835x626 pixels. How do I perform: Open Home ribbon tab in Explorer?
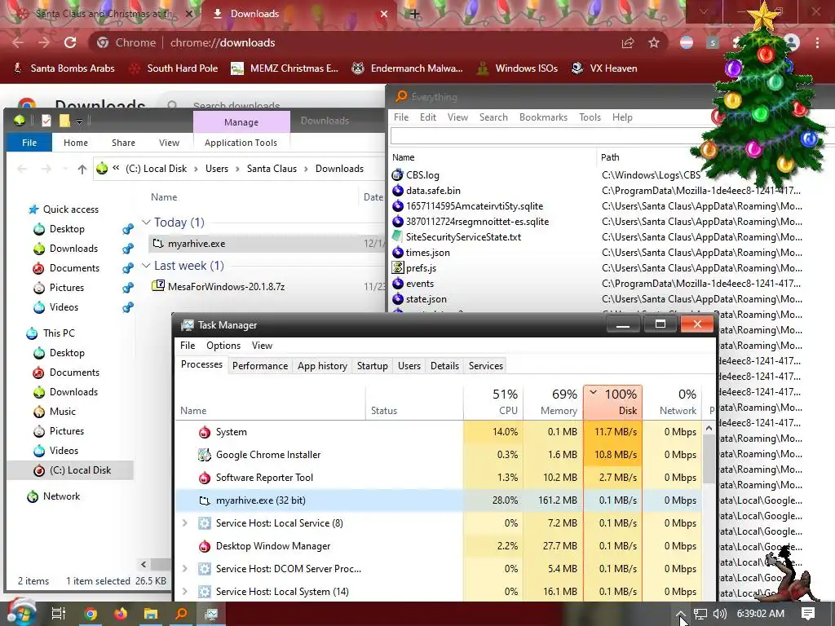click(76, 143)
